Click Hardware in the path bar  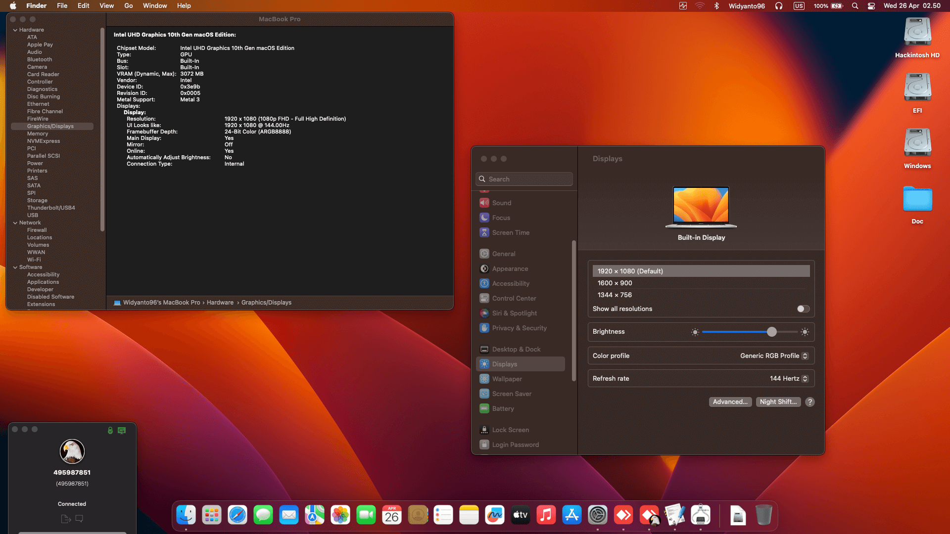point(220,303)
